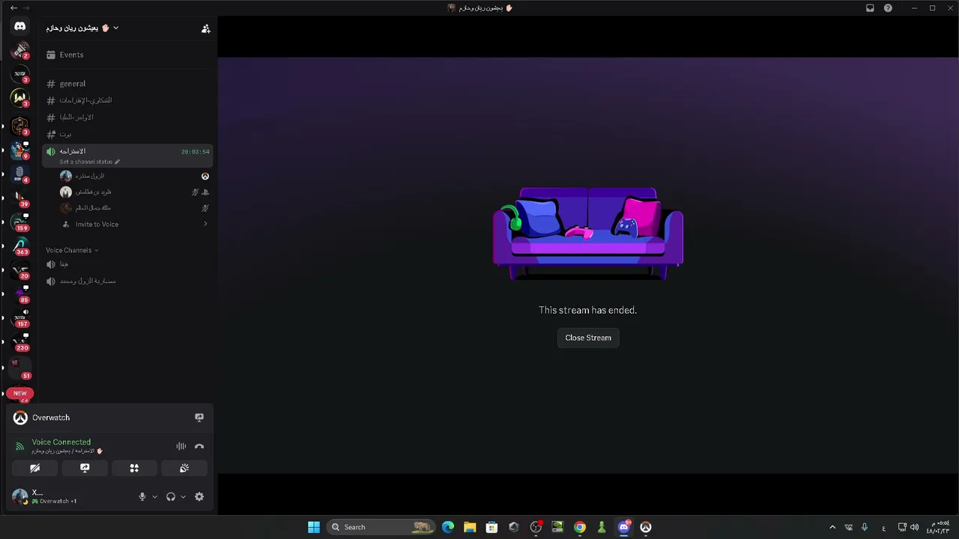The image size is (959, 539).
Task: Open input device options arrow
Action: click(x=155, y=496)
